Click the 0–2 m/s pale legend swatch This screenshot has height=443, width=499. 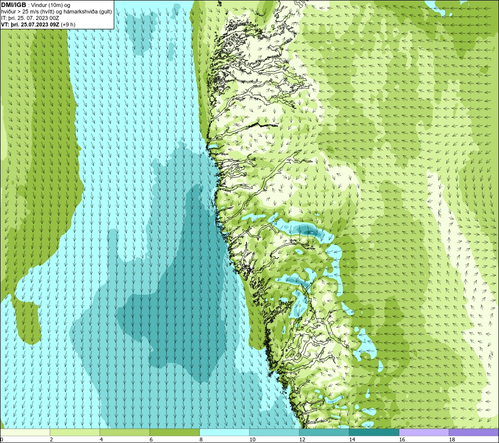click(x=25, y=432)
